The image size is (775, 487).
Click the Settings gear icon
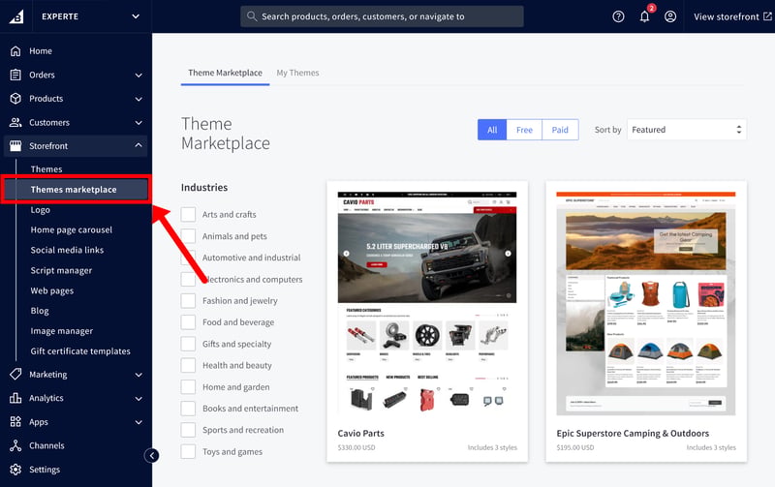(15, 470)
